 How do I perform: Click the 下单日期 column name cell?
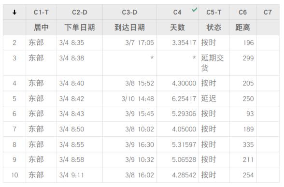80,28
